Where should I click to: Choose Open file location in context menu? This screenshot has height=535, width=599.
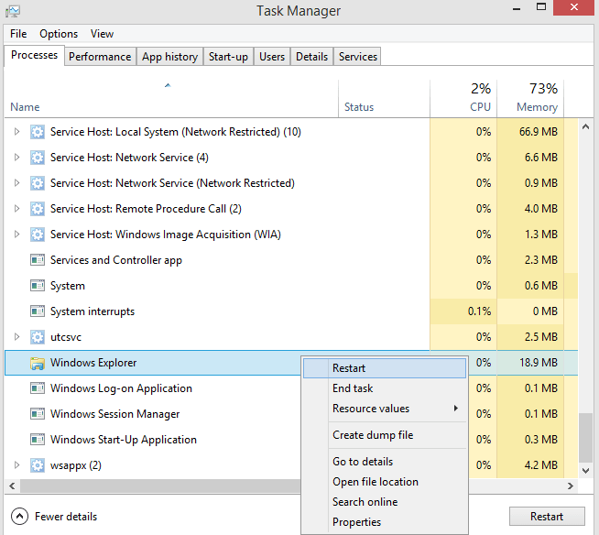(385, 482)
